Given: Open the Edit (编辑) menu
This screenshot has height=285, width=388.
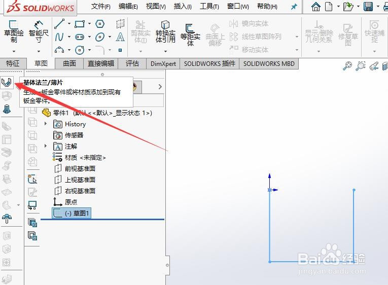Looking at the screenshot, I should (x=128, y=7).
